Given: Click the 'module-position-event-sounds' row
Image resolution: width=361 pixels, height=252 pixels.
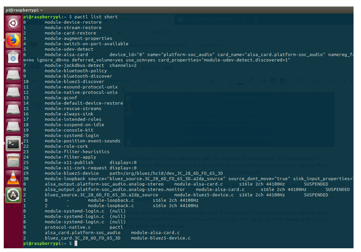Looking at the screenshot, I should click(83, 141).
